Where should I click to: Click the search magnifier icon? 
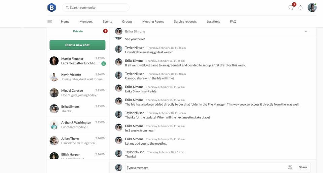coord(67,7)
